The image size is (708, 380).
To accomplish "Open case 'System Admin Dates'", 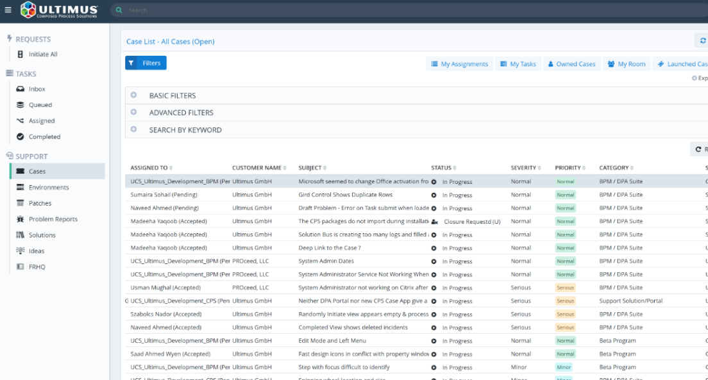I will click(326, 261).
